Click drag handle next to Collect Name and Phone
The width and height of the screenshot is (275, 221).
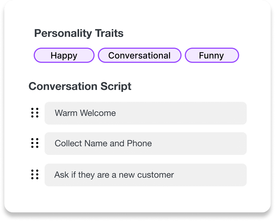tap(35, 143)
